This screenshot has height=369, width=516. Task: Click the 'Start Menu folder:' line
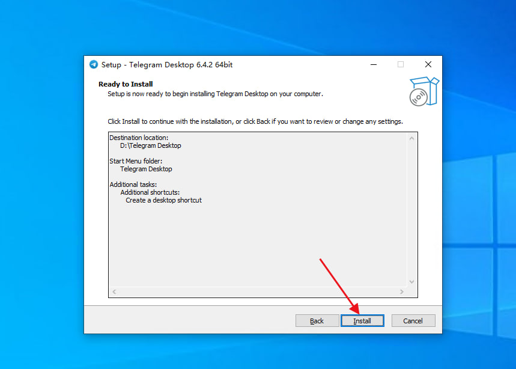pyautogui.click(x=136, y=161)
